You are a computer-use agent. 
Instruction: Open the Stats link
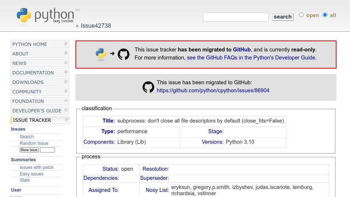pyautogui.click(x=24, y=180)
